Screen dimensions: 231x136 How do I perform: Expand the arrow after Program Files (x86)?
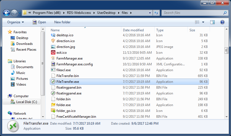64,13
